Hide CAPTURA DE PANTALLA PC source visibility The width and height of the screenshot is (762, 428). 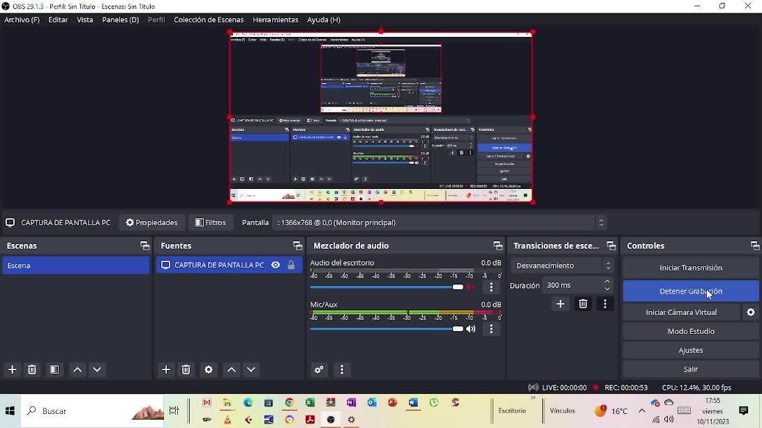[x=276, y=266]
